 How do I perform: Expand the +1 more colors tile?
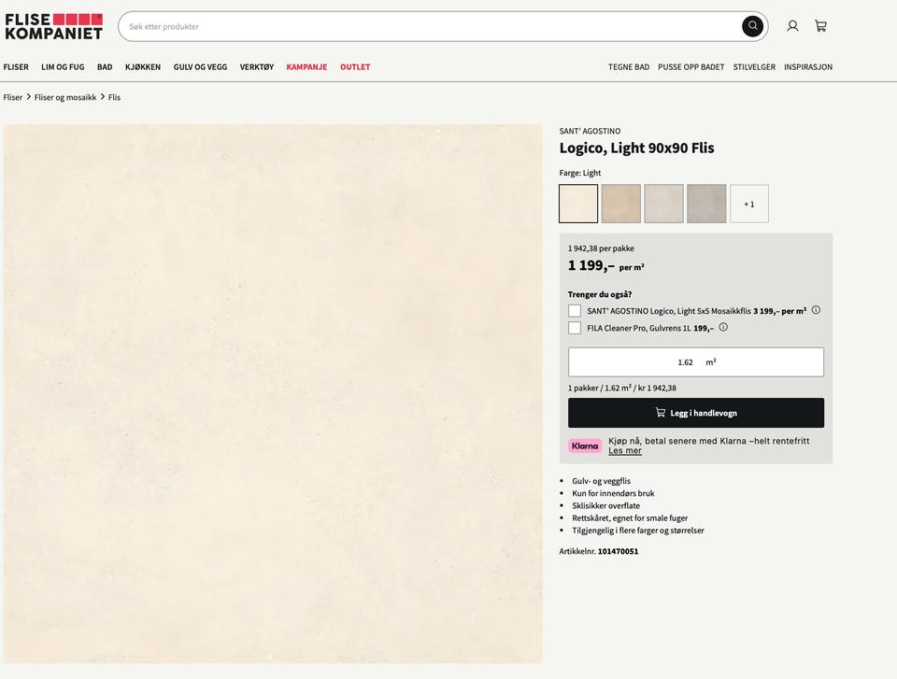pyautogui.click(x=748, y=204)
